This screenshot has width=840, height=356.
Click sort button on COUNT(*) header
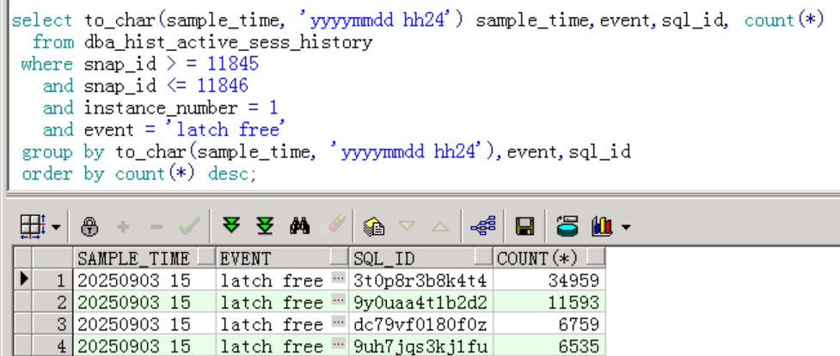click(596, 257)
